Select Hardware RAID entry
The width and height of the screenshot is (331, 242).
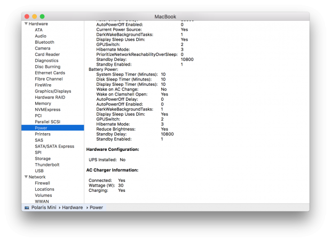(50, 97)
